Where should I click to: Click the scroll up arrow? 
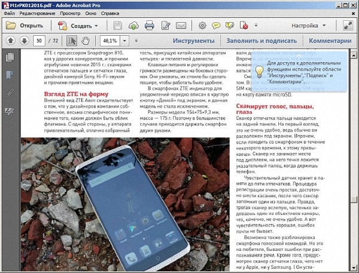(x=354, y=55)
